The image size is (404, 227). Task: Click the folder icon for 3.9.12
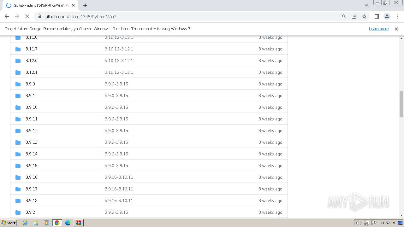click(18, 131)
